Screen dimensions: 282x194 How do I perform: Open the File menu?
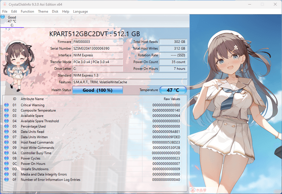5,11
